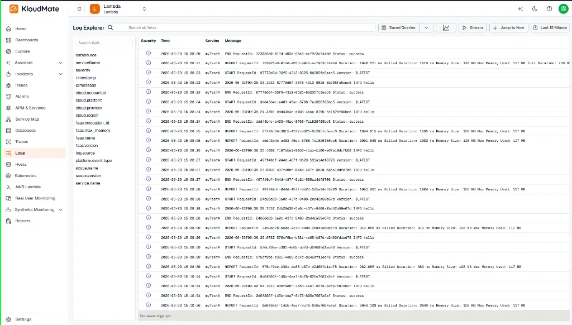Select the cloud.platform field
Image resolution: width=572 pixels, height=325 pixels.
(89, 101)
